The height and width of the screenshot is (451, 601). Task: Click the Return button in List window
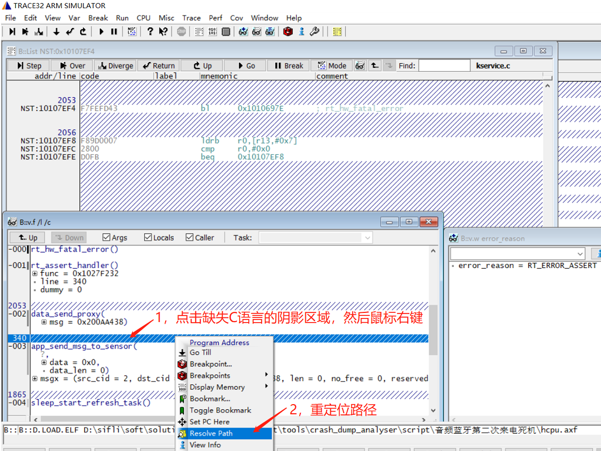pos(159,66)
